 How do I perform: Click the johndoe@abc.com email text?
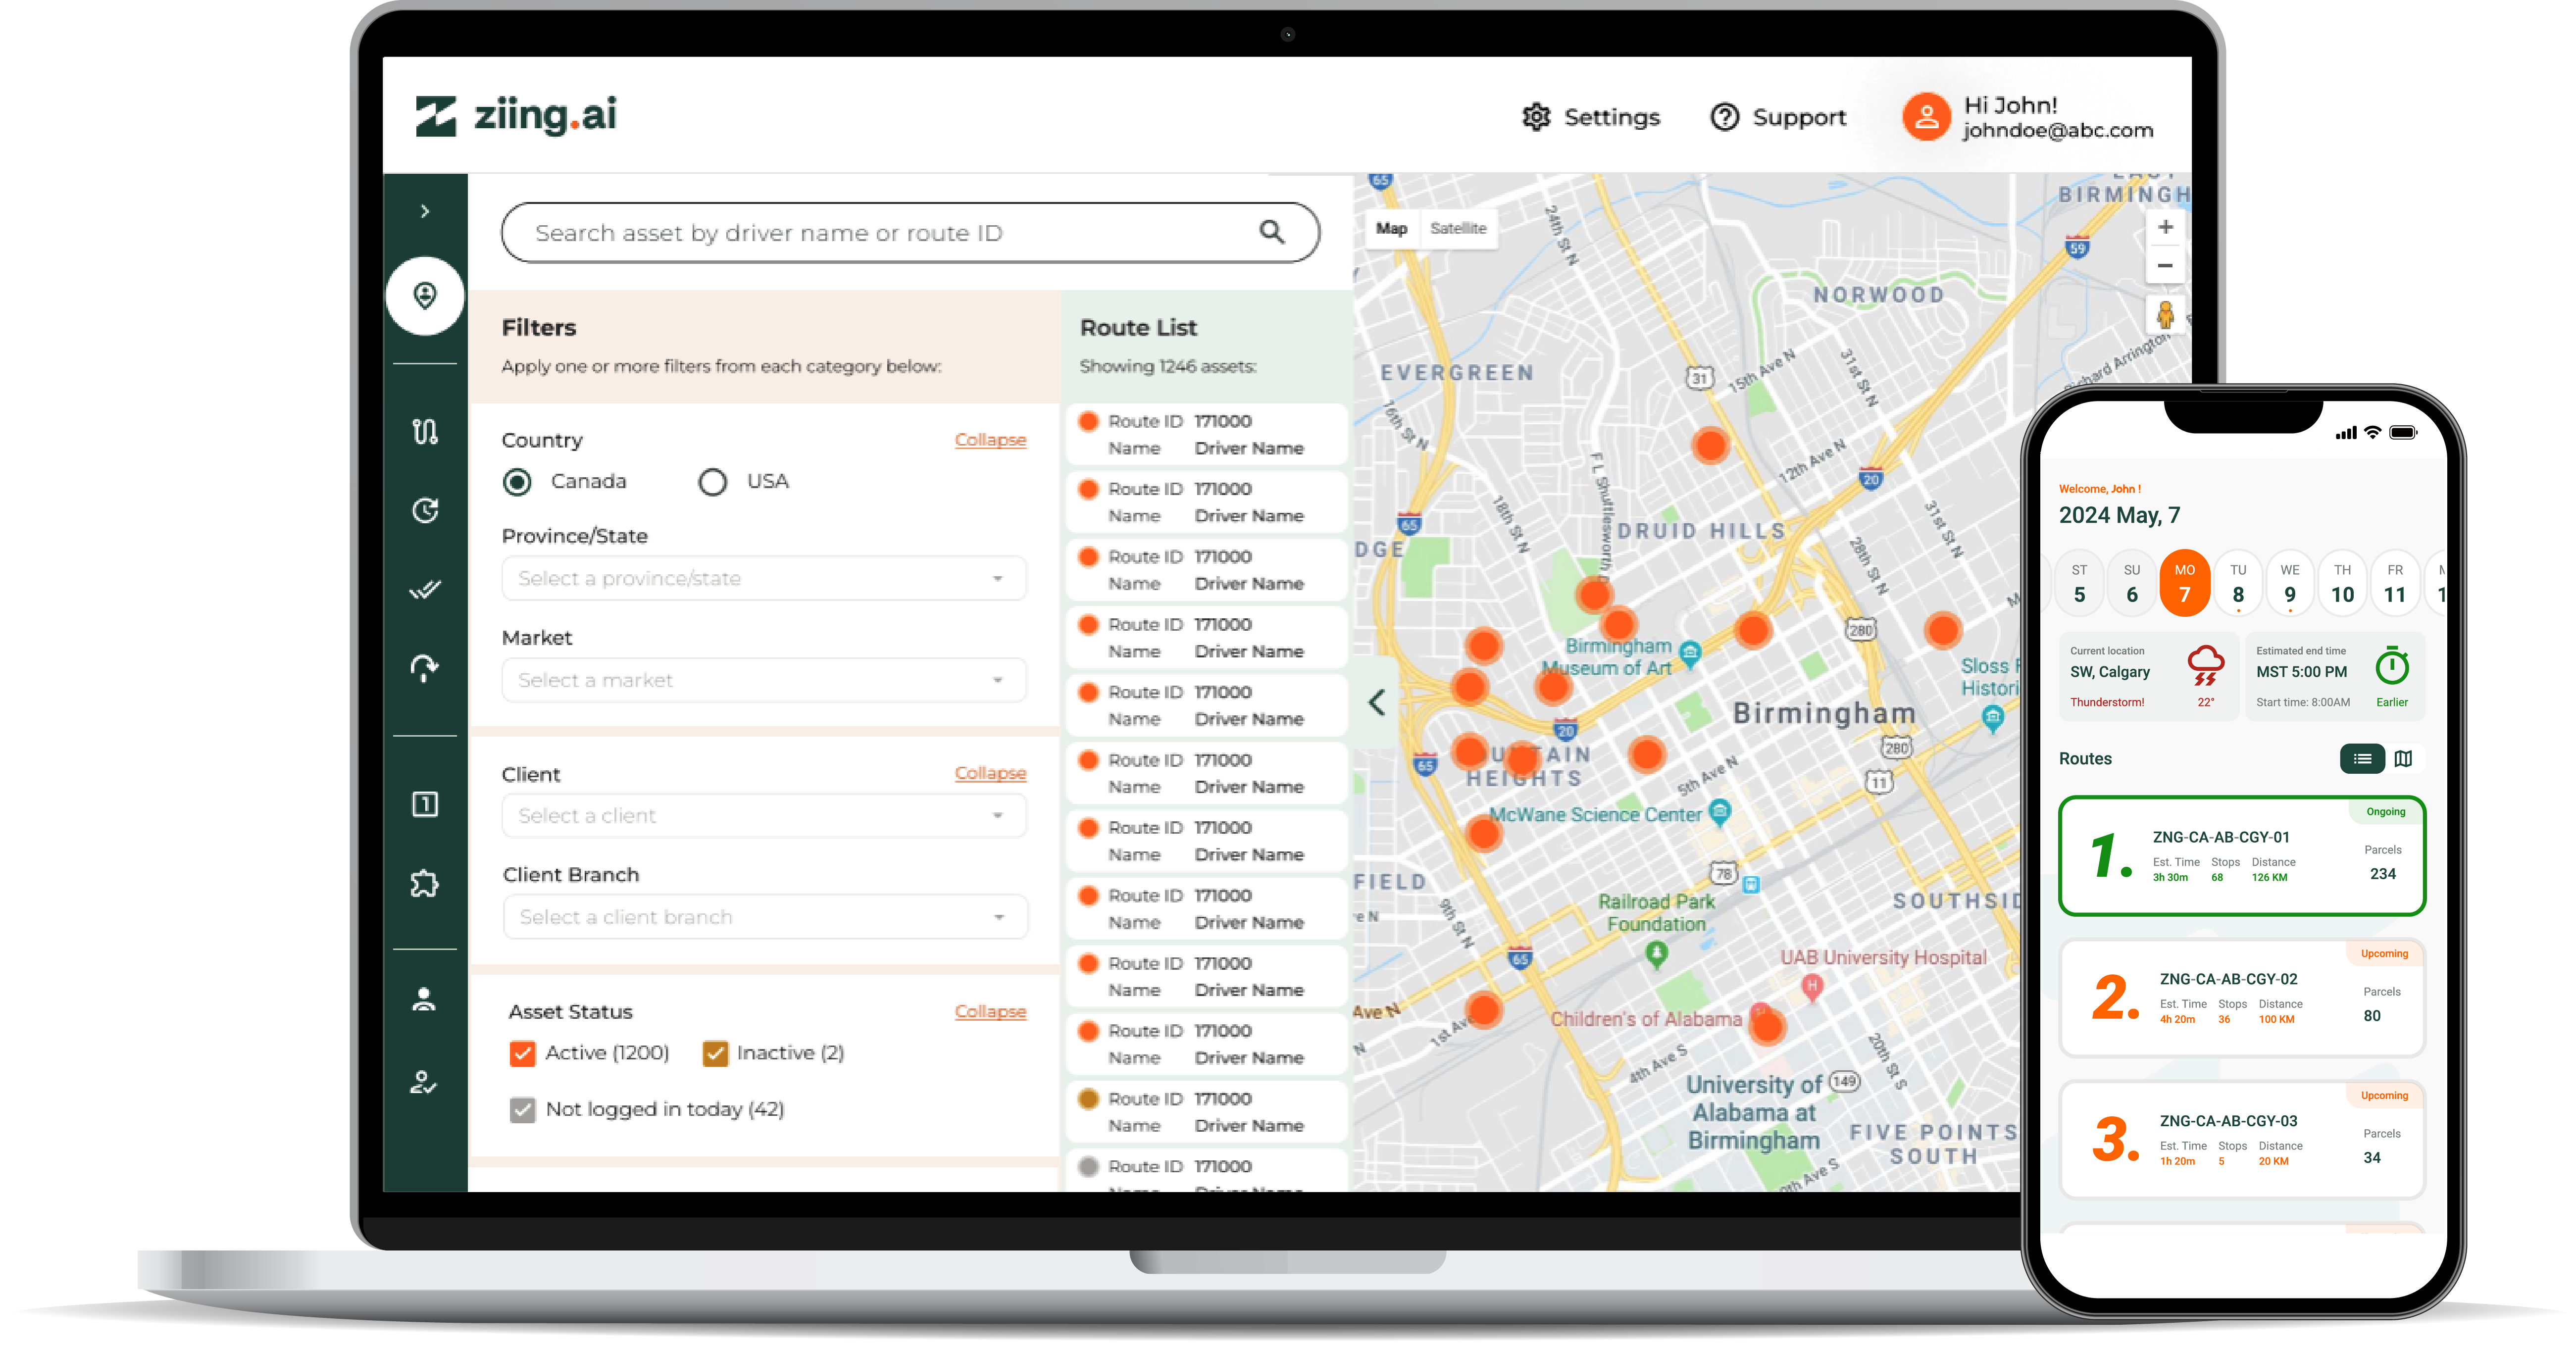click(x=2058, y=131)
